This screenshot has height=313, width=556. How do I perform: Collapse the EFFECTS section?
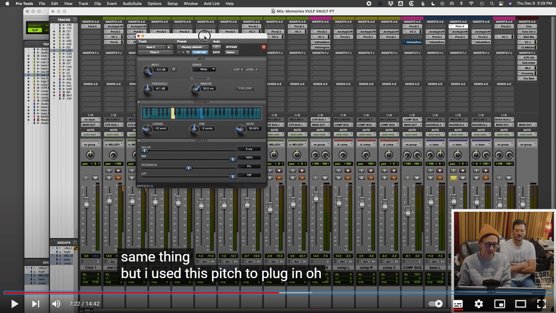(x=139, y=141)
